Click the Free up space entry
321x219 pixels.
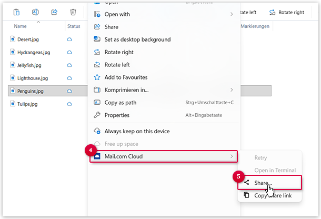164,144
